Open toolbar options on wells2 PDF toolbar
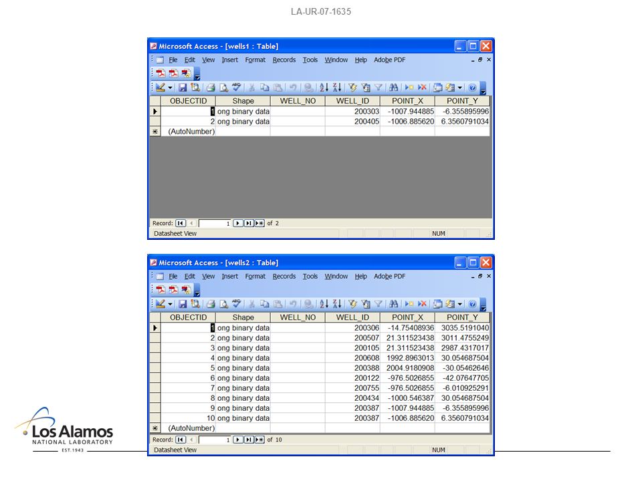The width and height of the screenshot is (642, 481). [x=197, y=290]
